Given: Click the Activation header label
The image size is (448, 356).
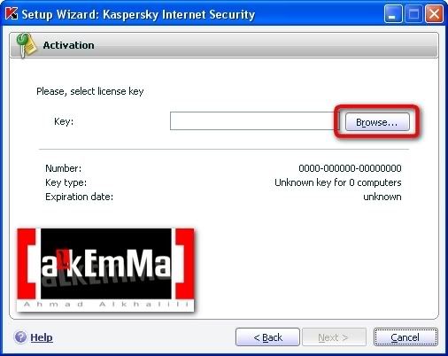Looking at the screenshot, I should pos(68,45).
